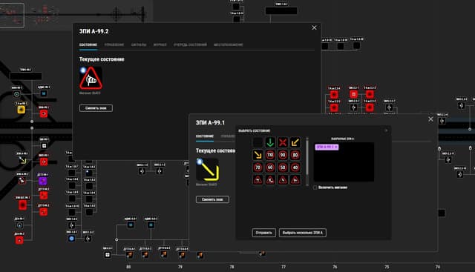
Task: Enable the Включить мигание checkbox
Action: 315,188
